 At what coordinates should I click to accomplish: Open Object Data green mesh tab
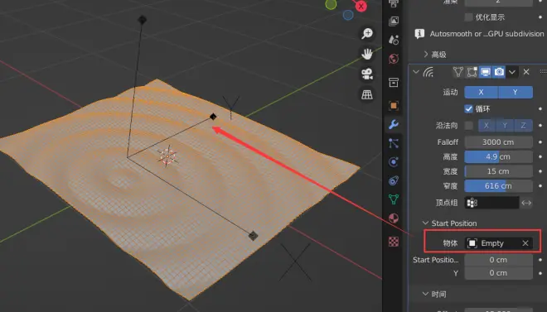[394, 199]
